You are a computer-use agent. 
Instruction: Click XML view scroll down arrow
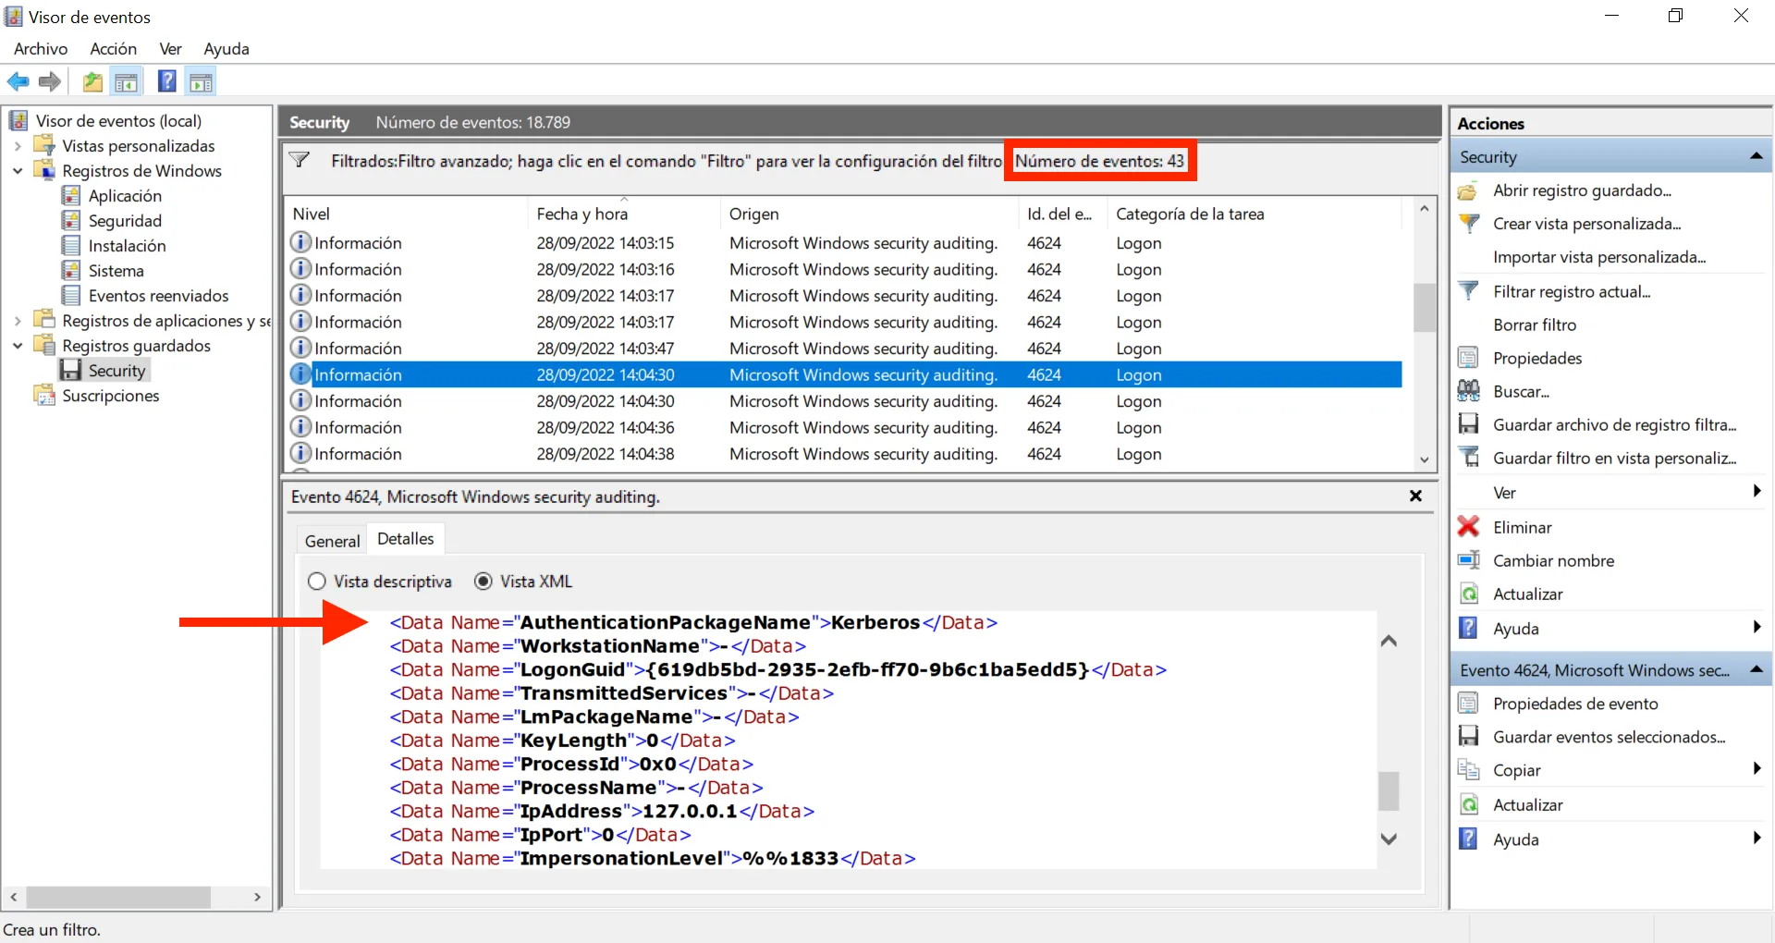(1389, 839)
